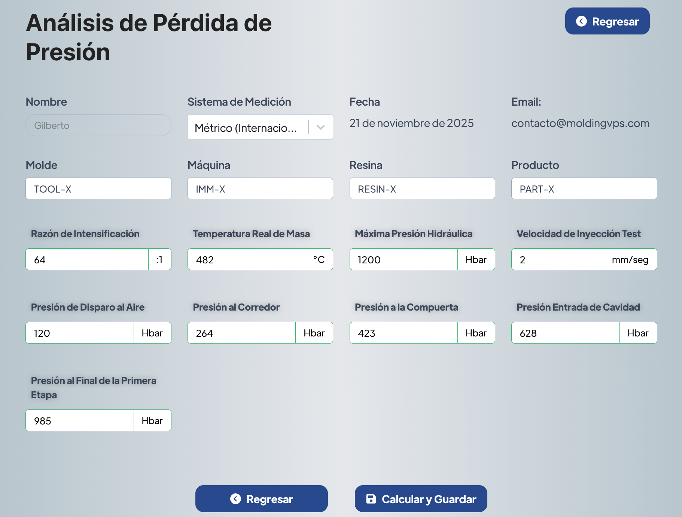The height and width of the screenshot is (517, 682).
Task: Click the Presión al Corredor input field
Action: coord(241,333)
